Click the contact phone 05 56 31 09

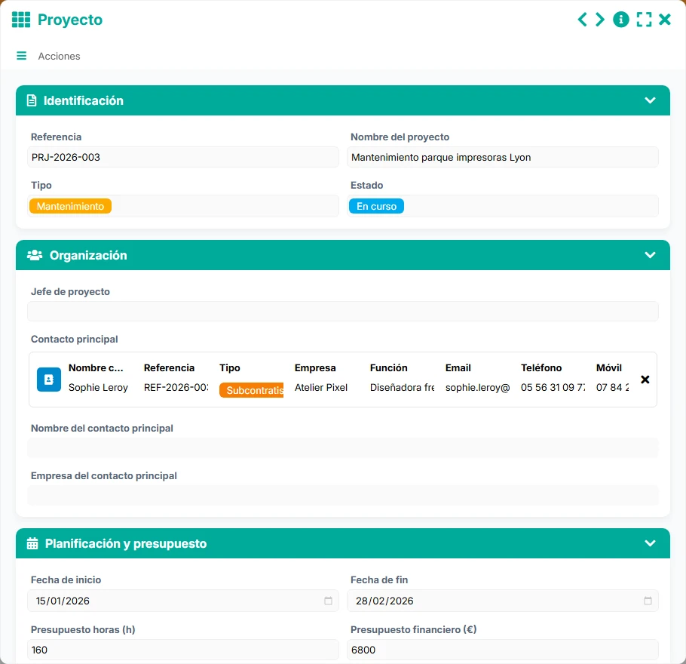(x=553, y=388)
